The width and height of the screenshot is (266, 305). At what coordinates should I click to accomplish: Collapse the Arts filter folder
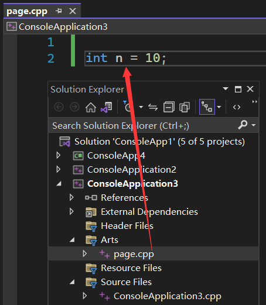coord(72,239)
